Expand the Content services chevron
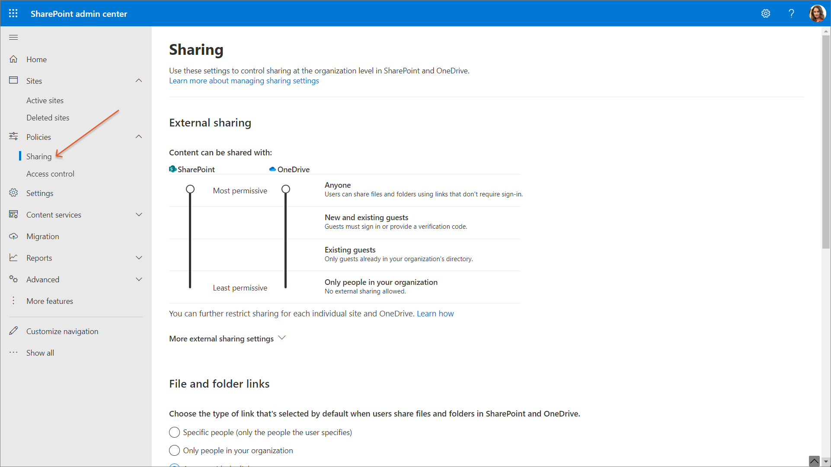This screenshot has height=467, width=831. coord(139,215)
